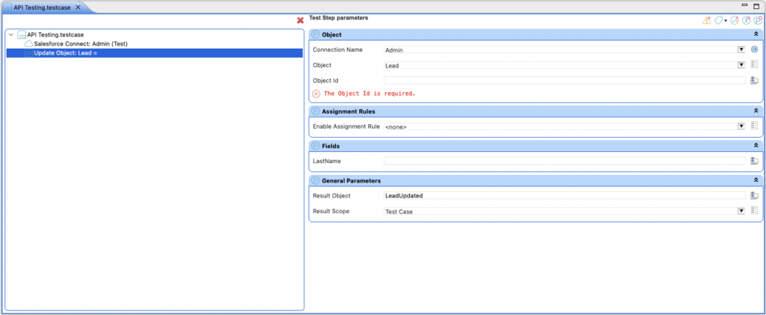Screen dimensions: 766x315
Task: Click the tag icon in the toolbar
Action: coord(719,20)
